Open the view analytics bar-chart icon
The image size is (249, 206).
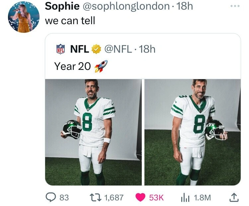pyautogui.click(x=185, y=197)
